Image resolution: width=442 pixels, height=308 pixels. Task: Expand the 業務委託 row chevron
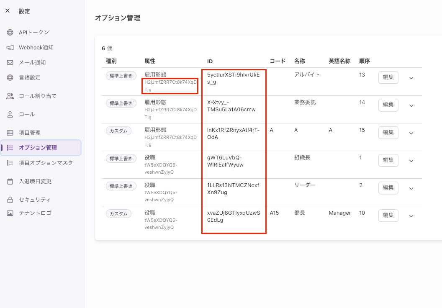tap(411, 106)
